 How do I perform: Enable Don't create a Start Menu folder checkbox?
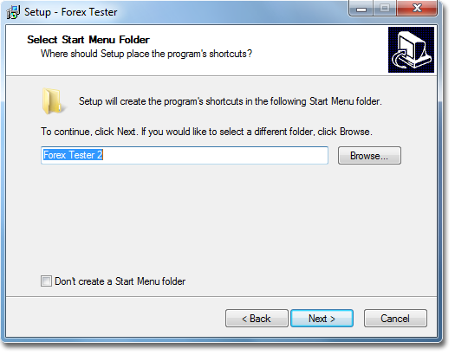(46, 281)
